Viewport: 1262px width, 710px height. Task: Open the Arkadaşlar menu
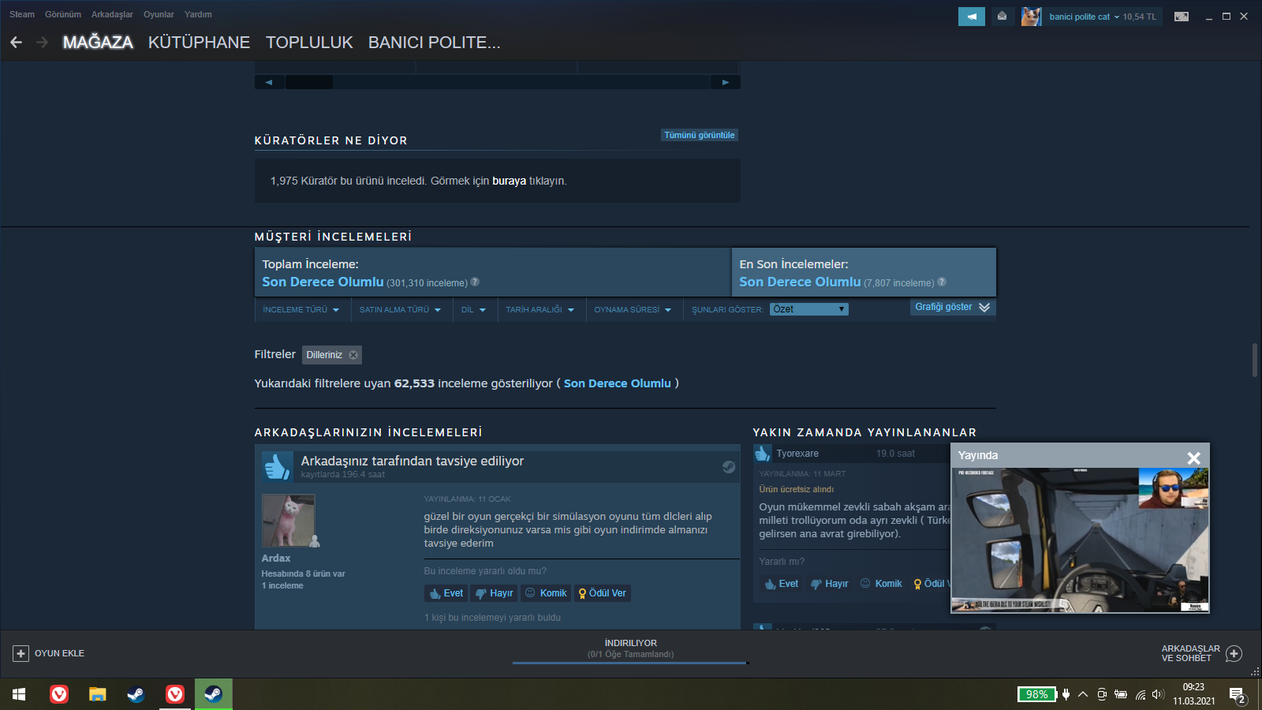pyautogui.click(x=112, y=14)
